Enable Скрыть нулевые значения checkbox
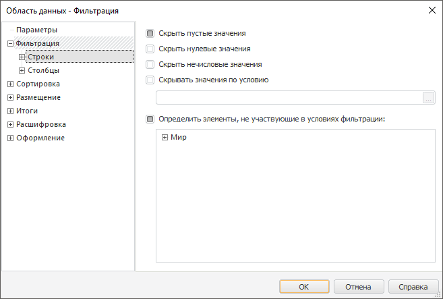This screenshot has width=443, height=299. (x=150, y=49)
